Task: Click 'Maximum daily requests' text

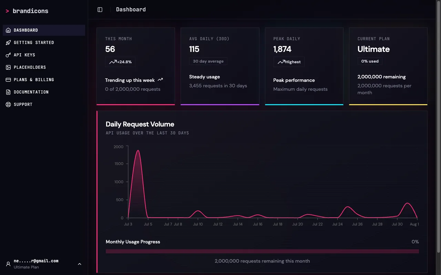Action: [300, 89]
